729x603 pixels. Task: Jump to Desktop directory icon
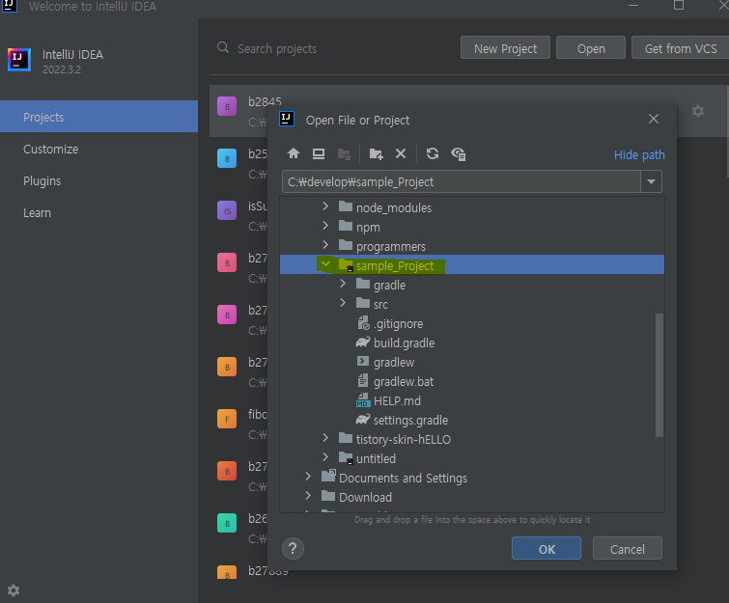coord(319,153)
